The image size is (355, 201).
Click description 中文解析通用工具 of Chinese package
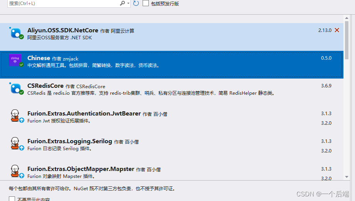click(94, 65)
